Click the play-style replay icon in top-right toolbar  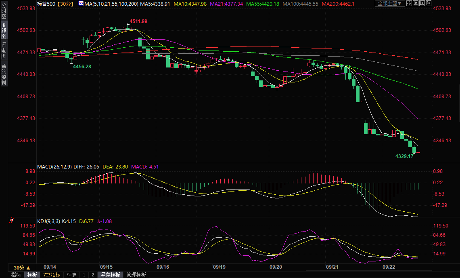click(422, 4)
